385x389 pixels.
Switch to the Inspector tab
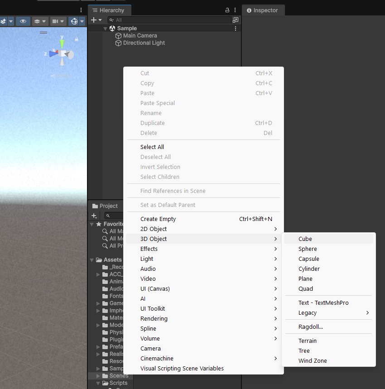[x=263, y=10]
